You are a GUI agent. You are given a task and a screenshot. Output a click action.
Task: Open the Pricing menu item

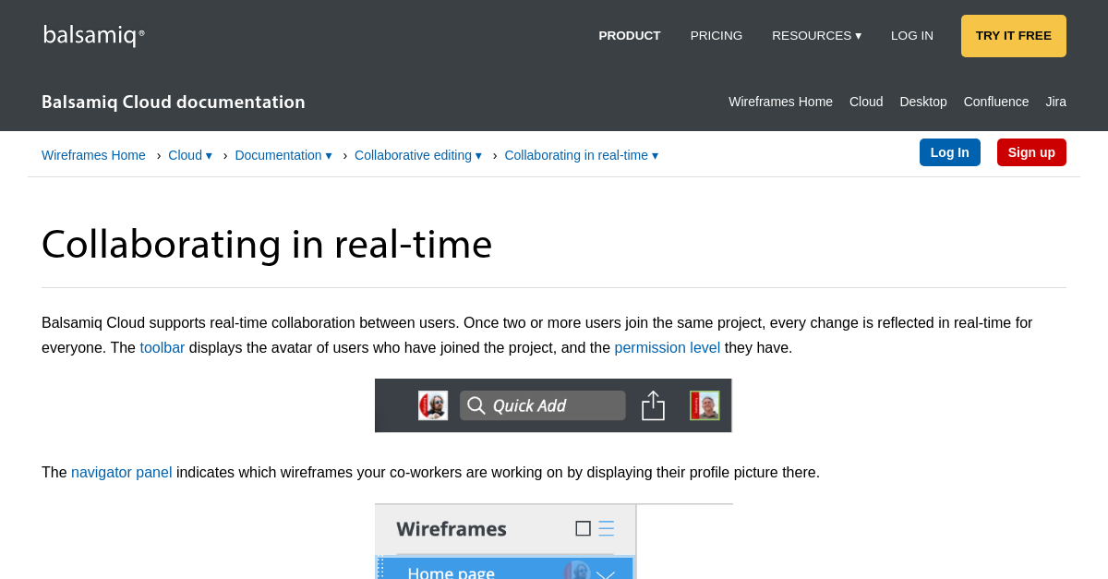(716, 36)
